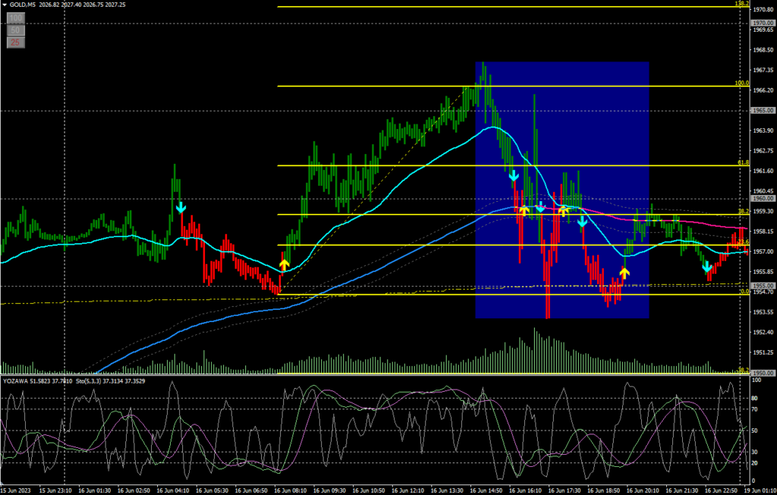Click the 19 Jun 01:10 time label
777x495 pixels.
[760, 490]
